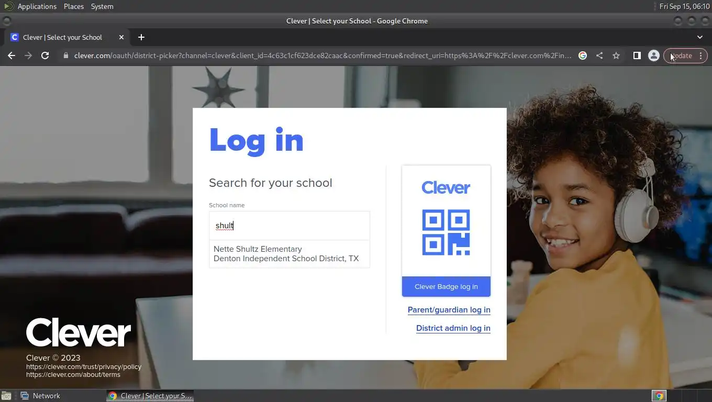Switch to the Clever Chrome taskbar window
Viewport: 712px width, 402px height.
(x=151, y=396)
